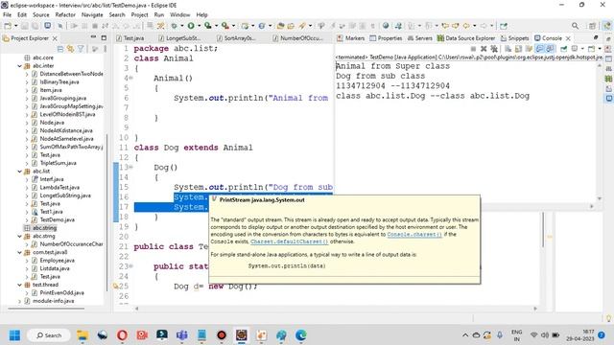Toggle Word Wrap in Console toolbar
The image size is (614, 345).
click(529, 49)
